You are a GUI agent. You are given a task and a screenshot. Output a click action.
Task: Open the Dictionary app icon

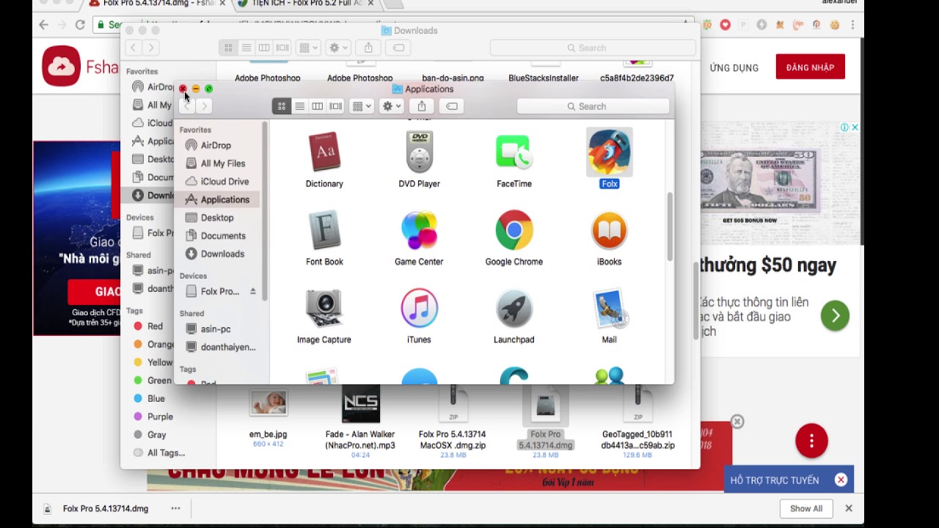[x=324, y=153]
